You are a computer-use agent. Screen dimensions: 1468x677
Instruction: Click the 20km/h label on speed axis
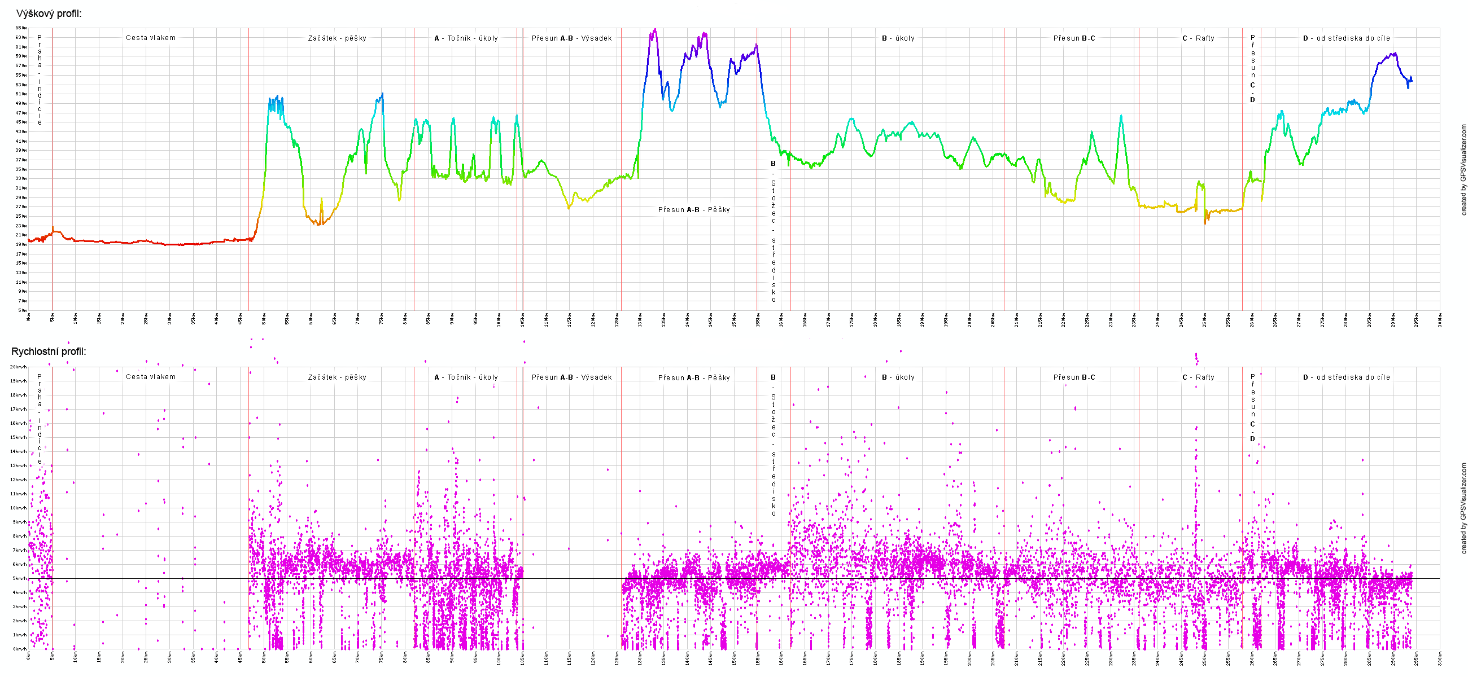pos(18,367)
